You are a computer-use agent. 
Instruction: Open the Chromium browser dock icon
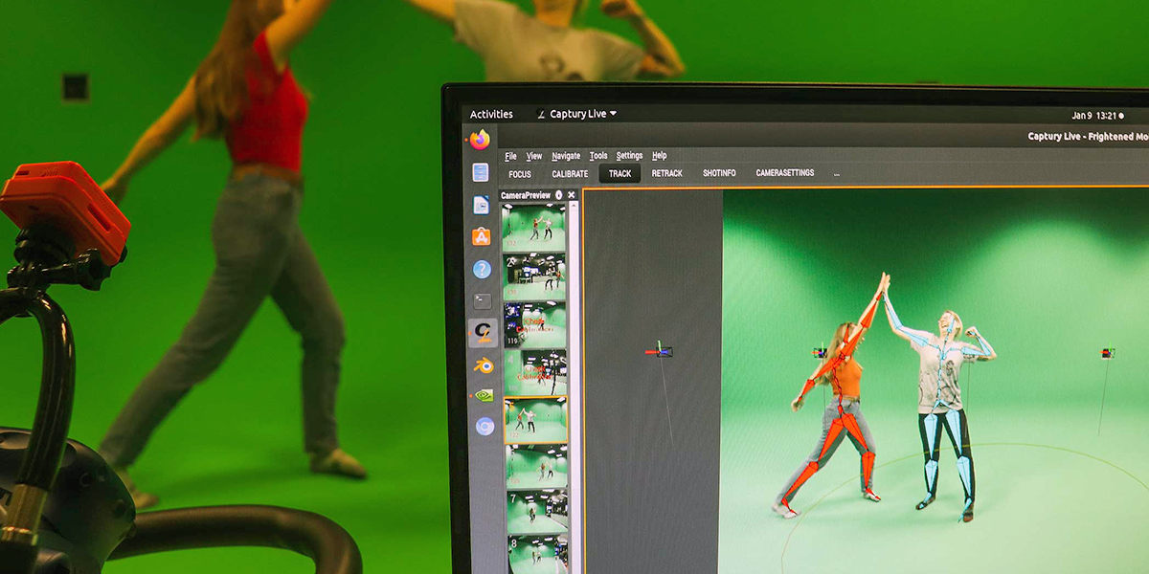485,427
